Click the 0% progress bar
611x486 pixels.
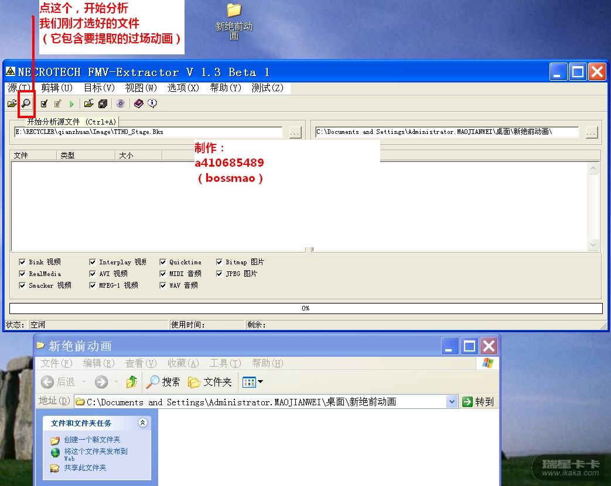[306, 308]
